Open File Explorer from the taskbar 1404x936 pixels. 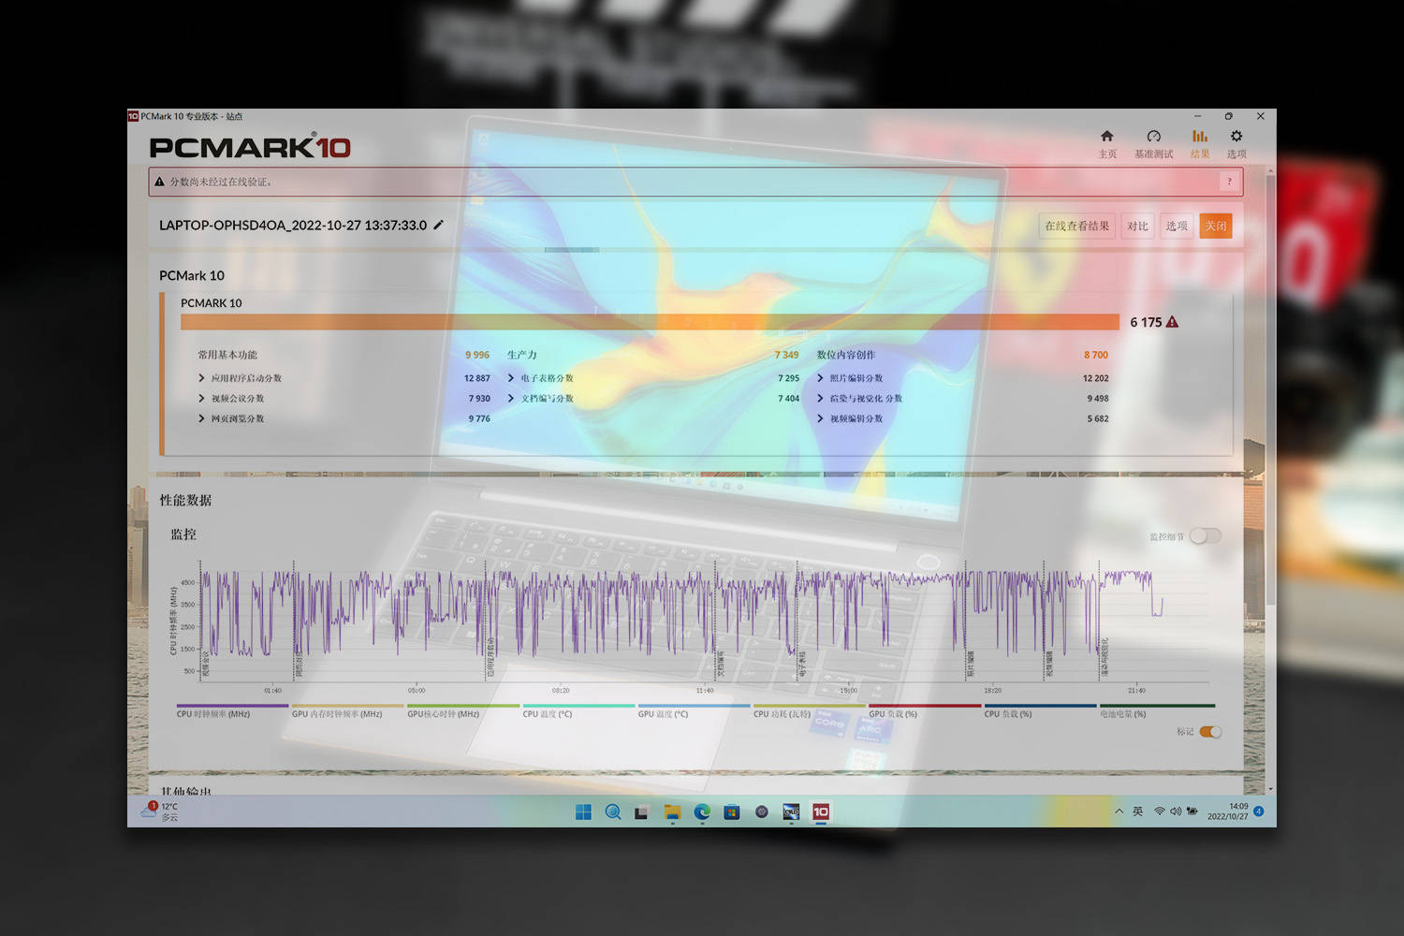click(672, 812)
